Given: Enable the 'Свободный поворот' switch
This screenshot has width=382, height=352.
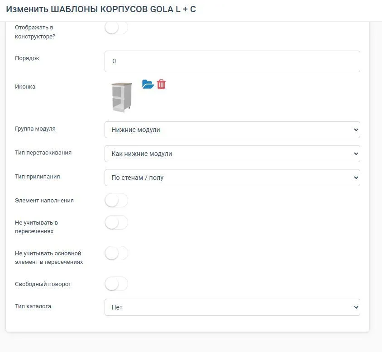Looking at the screenshot, I should [x=116, y=284].
